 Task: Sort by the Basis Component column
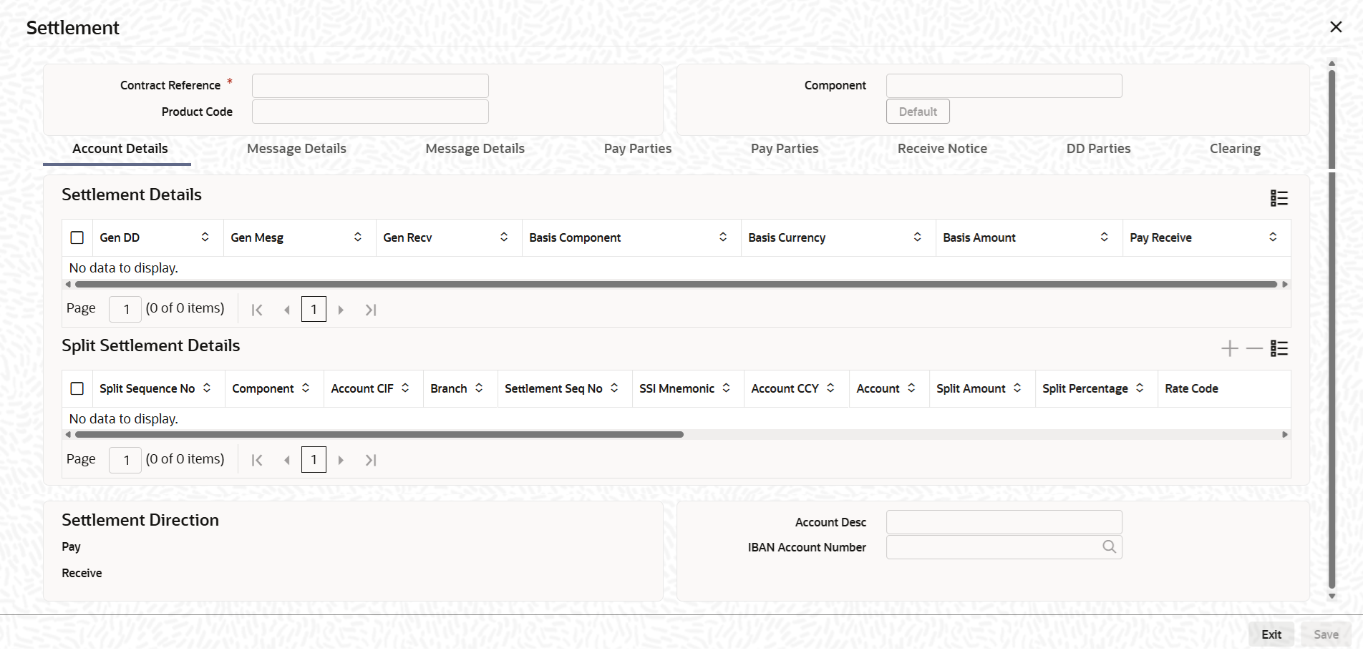[x=723, y=237]
